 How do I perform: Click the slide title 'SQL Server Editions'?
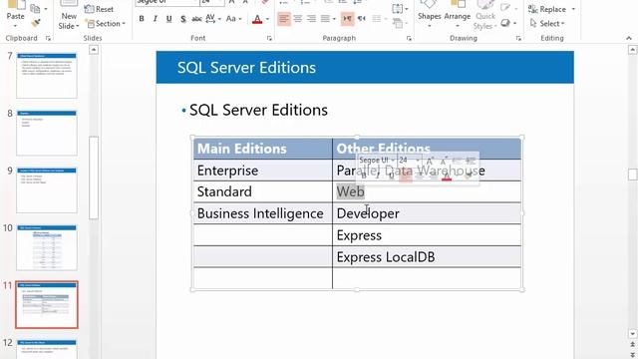pyautogui.click(x=246, y=68)
